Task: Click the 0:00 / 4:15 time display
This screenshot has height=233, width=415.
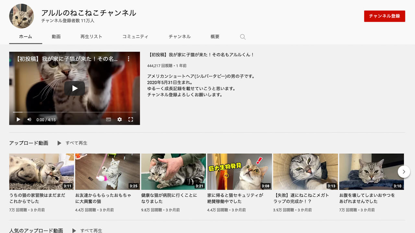Action: (46, 120)
